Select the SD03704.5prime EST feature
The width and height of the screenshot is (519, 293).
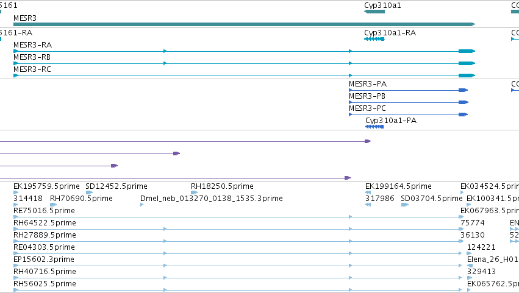[x=405, y=205]
